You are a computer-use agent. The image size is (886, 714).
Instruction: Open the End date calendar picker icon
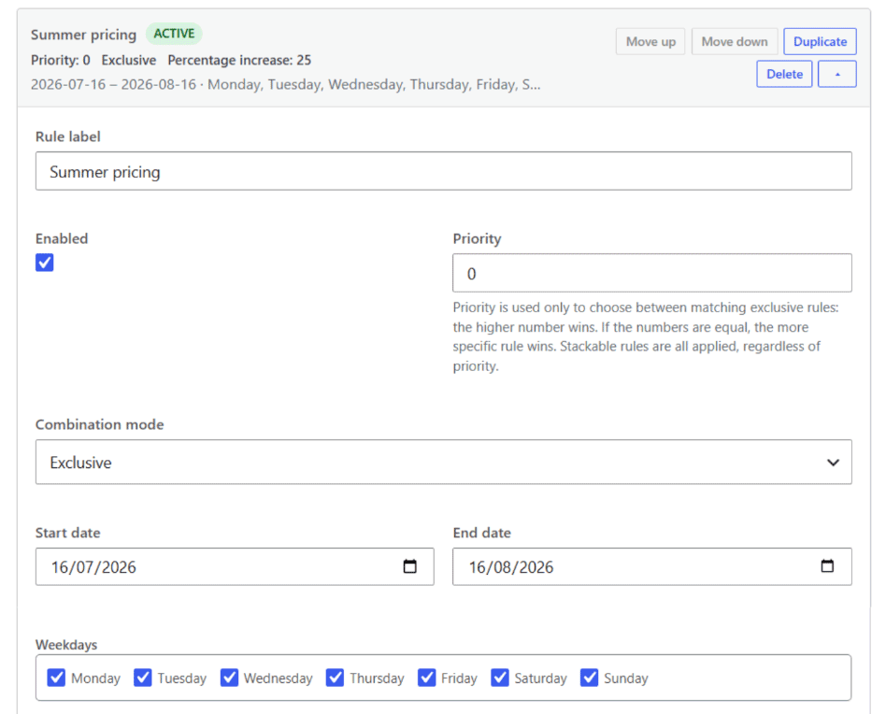click(x=827, y=565)
